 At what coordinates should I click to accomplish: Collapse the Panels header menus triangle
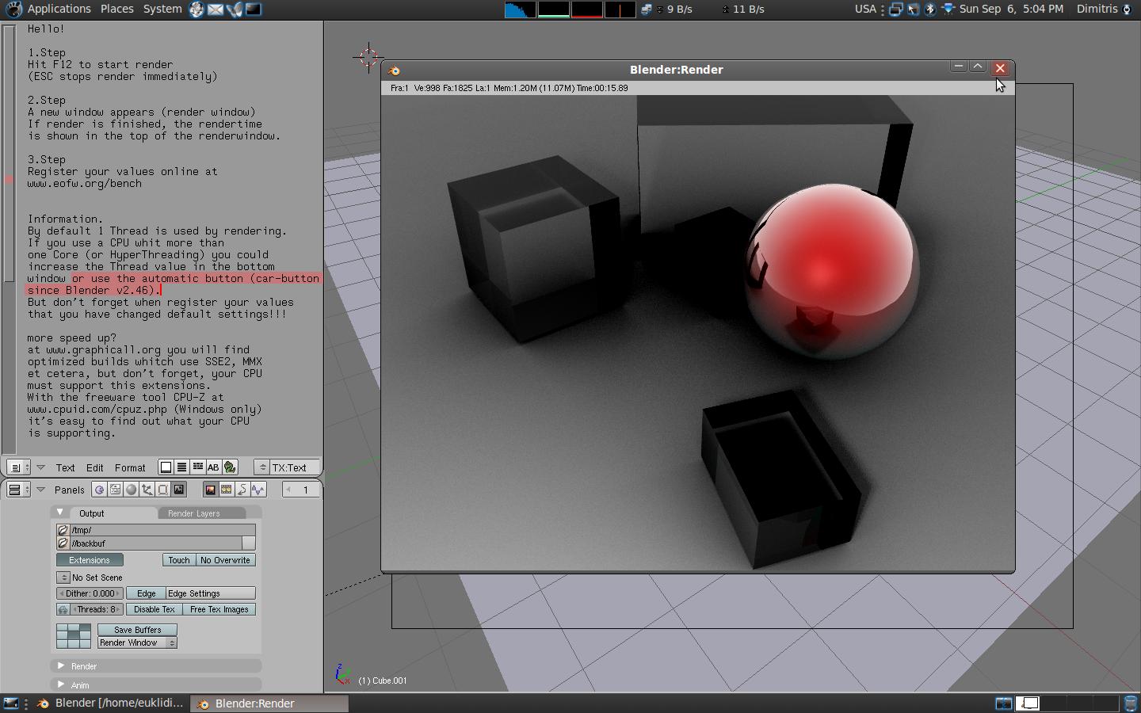(x=41, y=490)
